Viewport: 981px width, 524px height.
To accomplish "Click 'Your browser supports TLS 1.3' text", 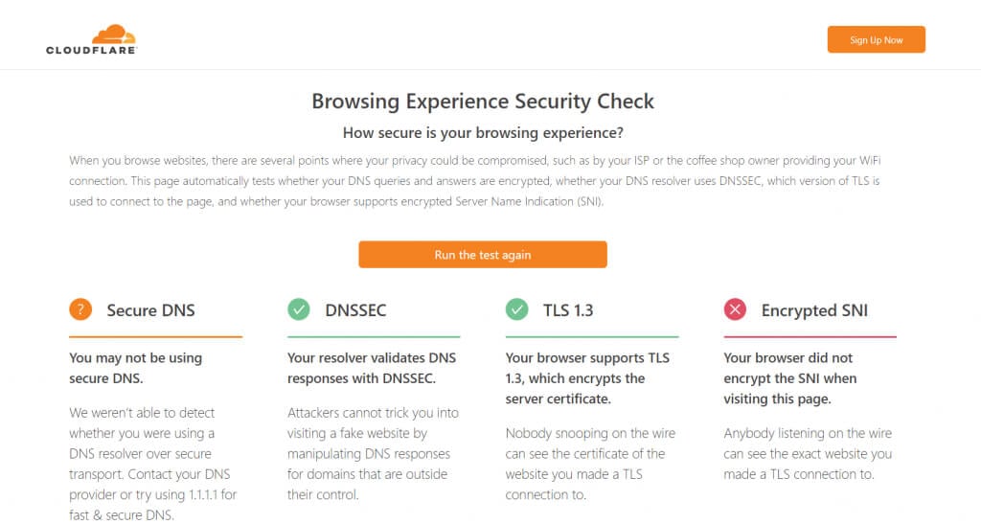I will tap(587, 377).
